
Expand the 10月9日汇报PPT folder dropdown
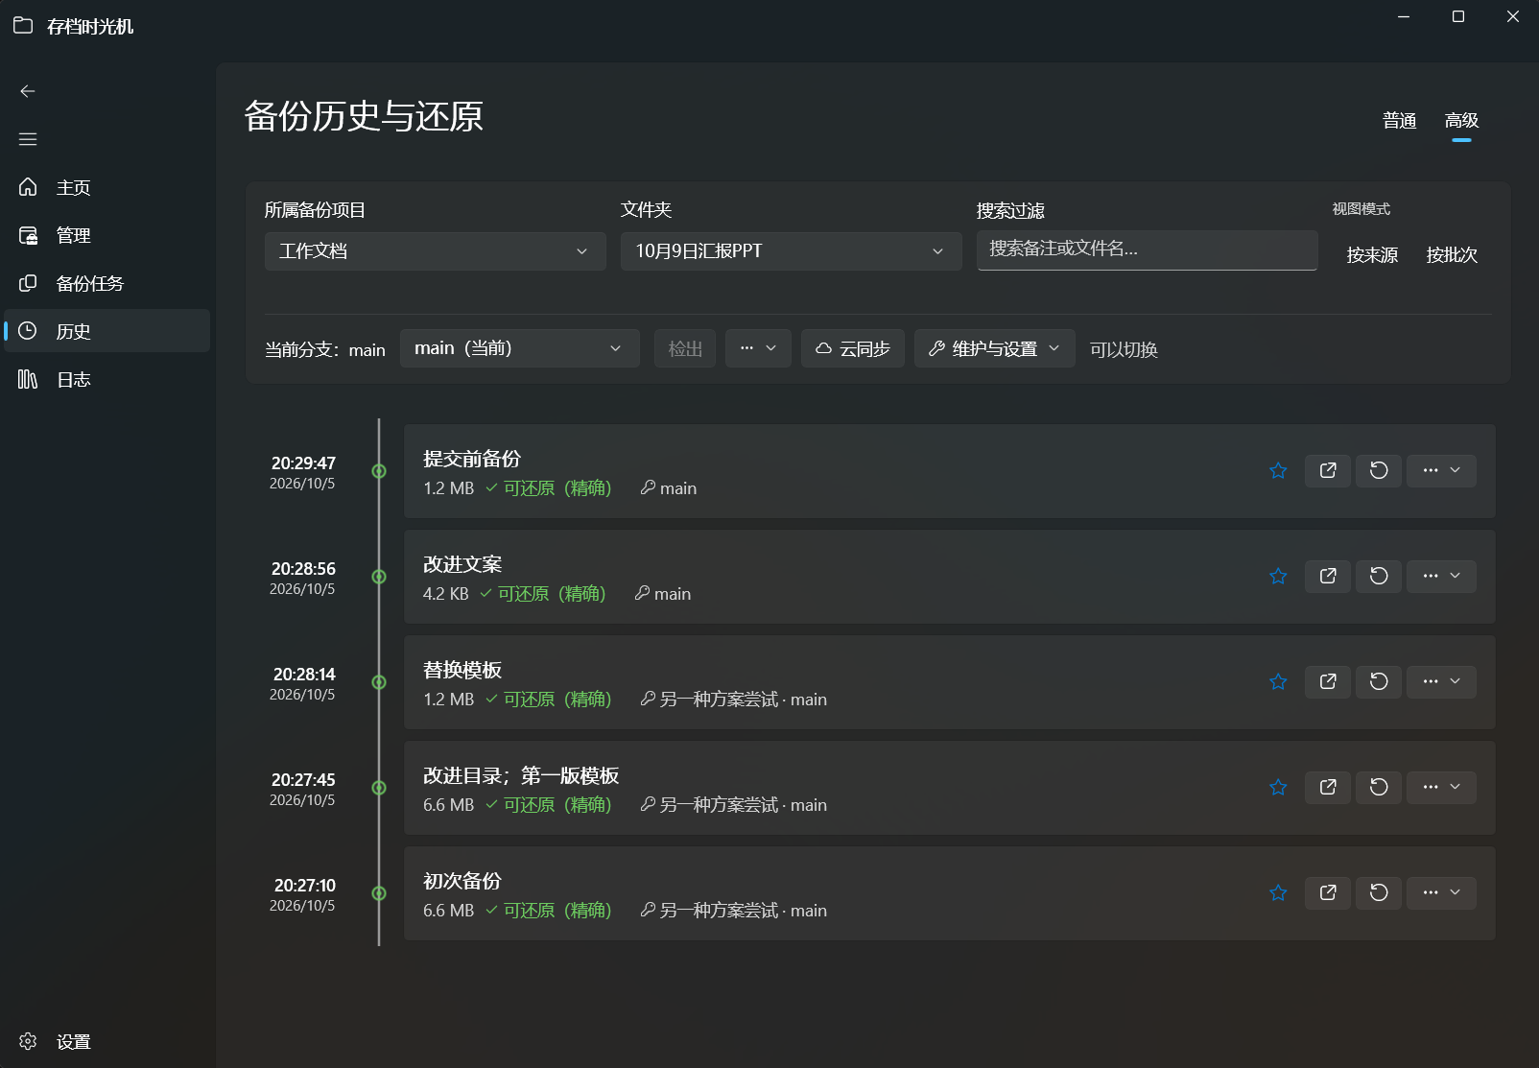[791, 251]
